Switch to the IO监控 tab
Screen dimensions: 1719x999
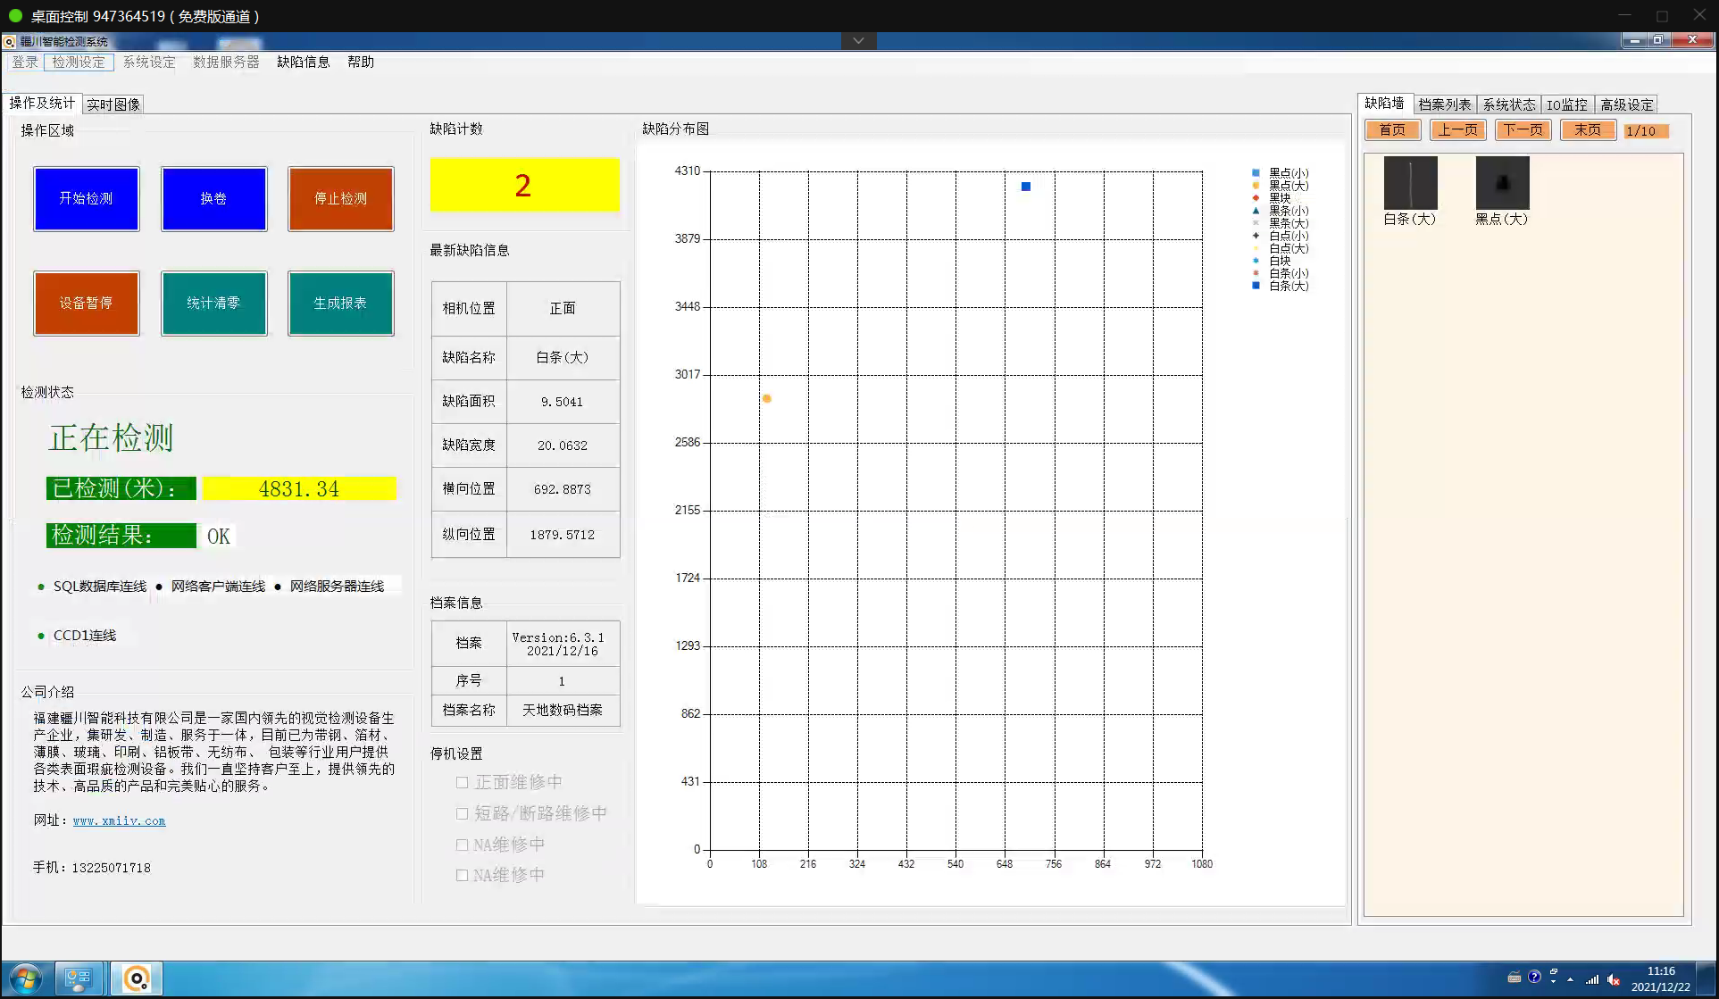coord(1567,104)
